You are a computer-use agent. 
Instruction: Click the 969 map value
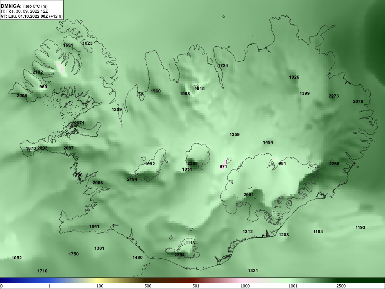coord(43,87)
